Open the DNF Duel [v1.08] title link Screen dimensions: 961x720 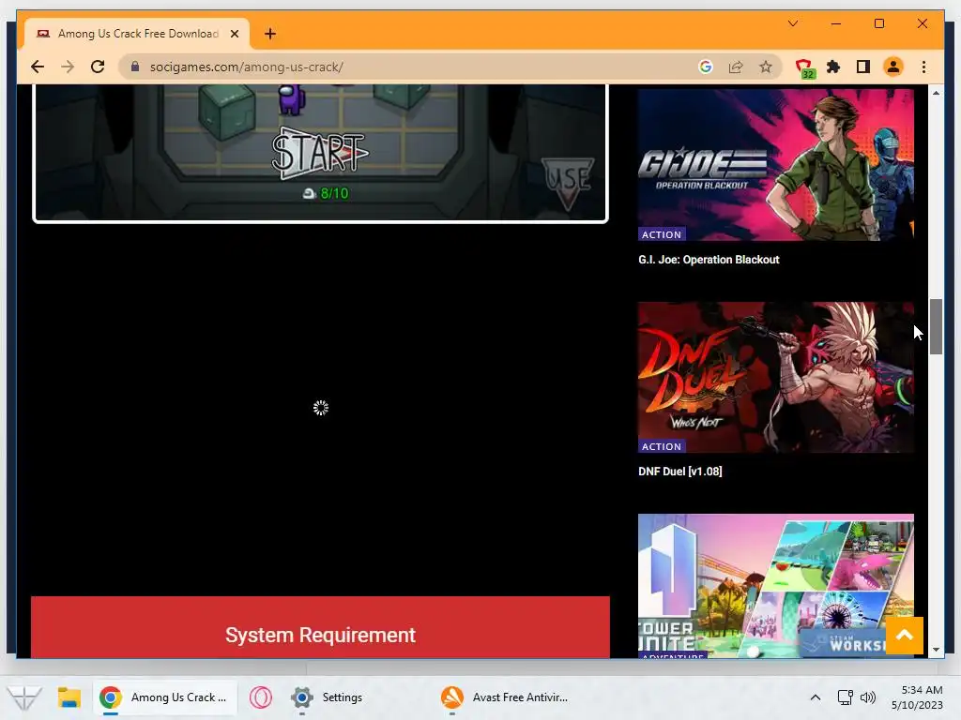coord(680,472)
